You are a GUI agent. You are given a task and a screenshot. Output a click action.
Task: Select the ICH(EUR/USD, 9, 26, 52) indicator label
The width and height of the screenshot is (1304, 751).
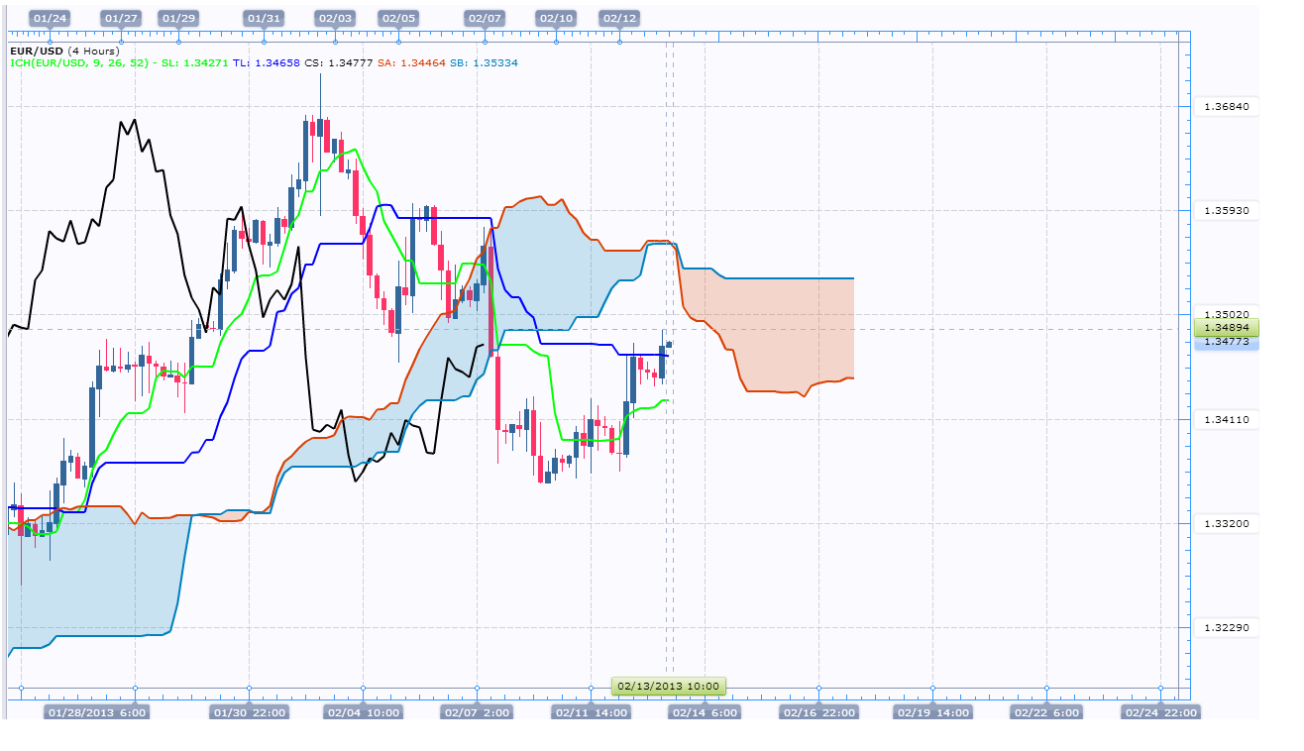click(x=77, y=62)
